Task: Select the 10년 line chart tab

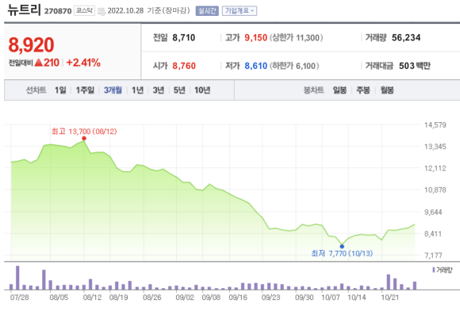Action: (202, 90)
